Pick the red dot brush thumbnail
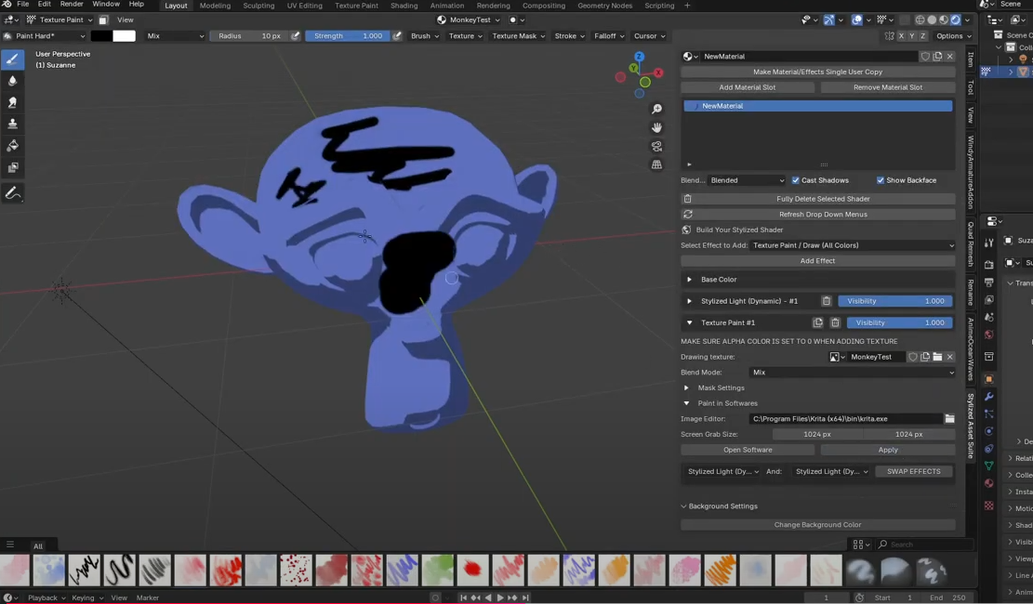The width and height of the screenshot is (1033, 604). click(472, 571)
